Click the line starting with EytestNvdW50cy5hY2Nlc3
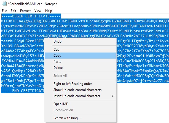169x123 pixels. (x=85, y=26)
